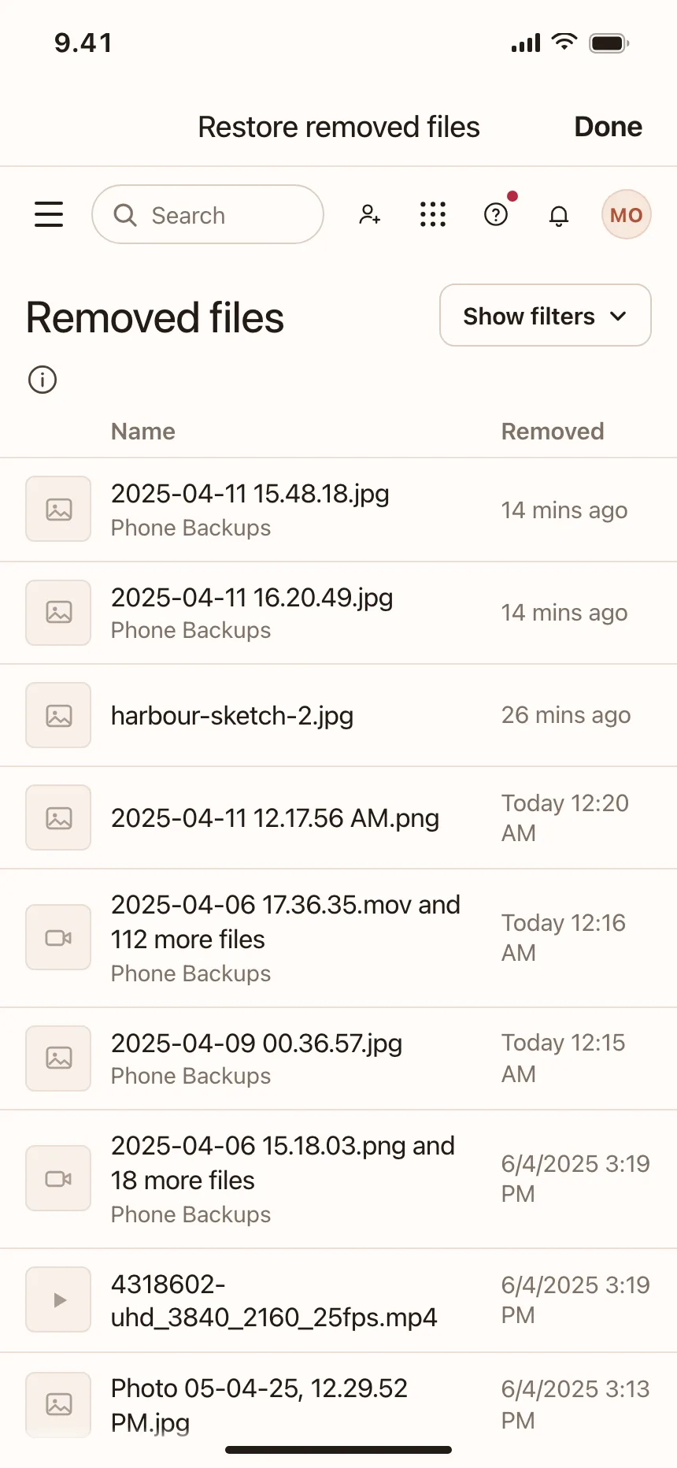Select 2025-04-11 12.17.56 AM.png file
This screenshot has width=677, height=1468.
(x=338, y=817)
